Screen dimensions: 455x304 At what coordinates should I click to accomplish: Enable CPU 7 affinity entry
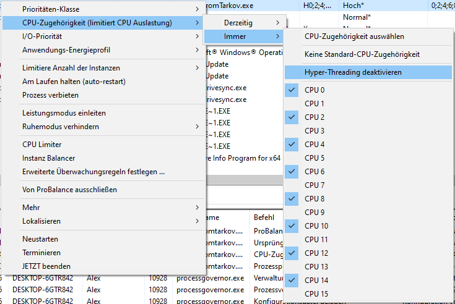coord(368,185)
